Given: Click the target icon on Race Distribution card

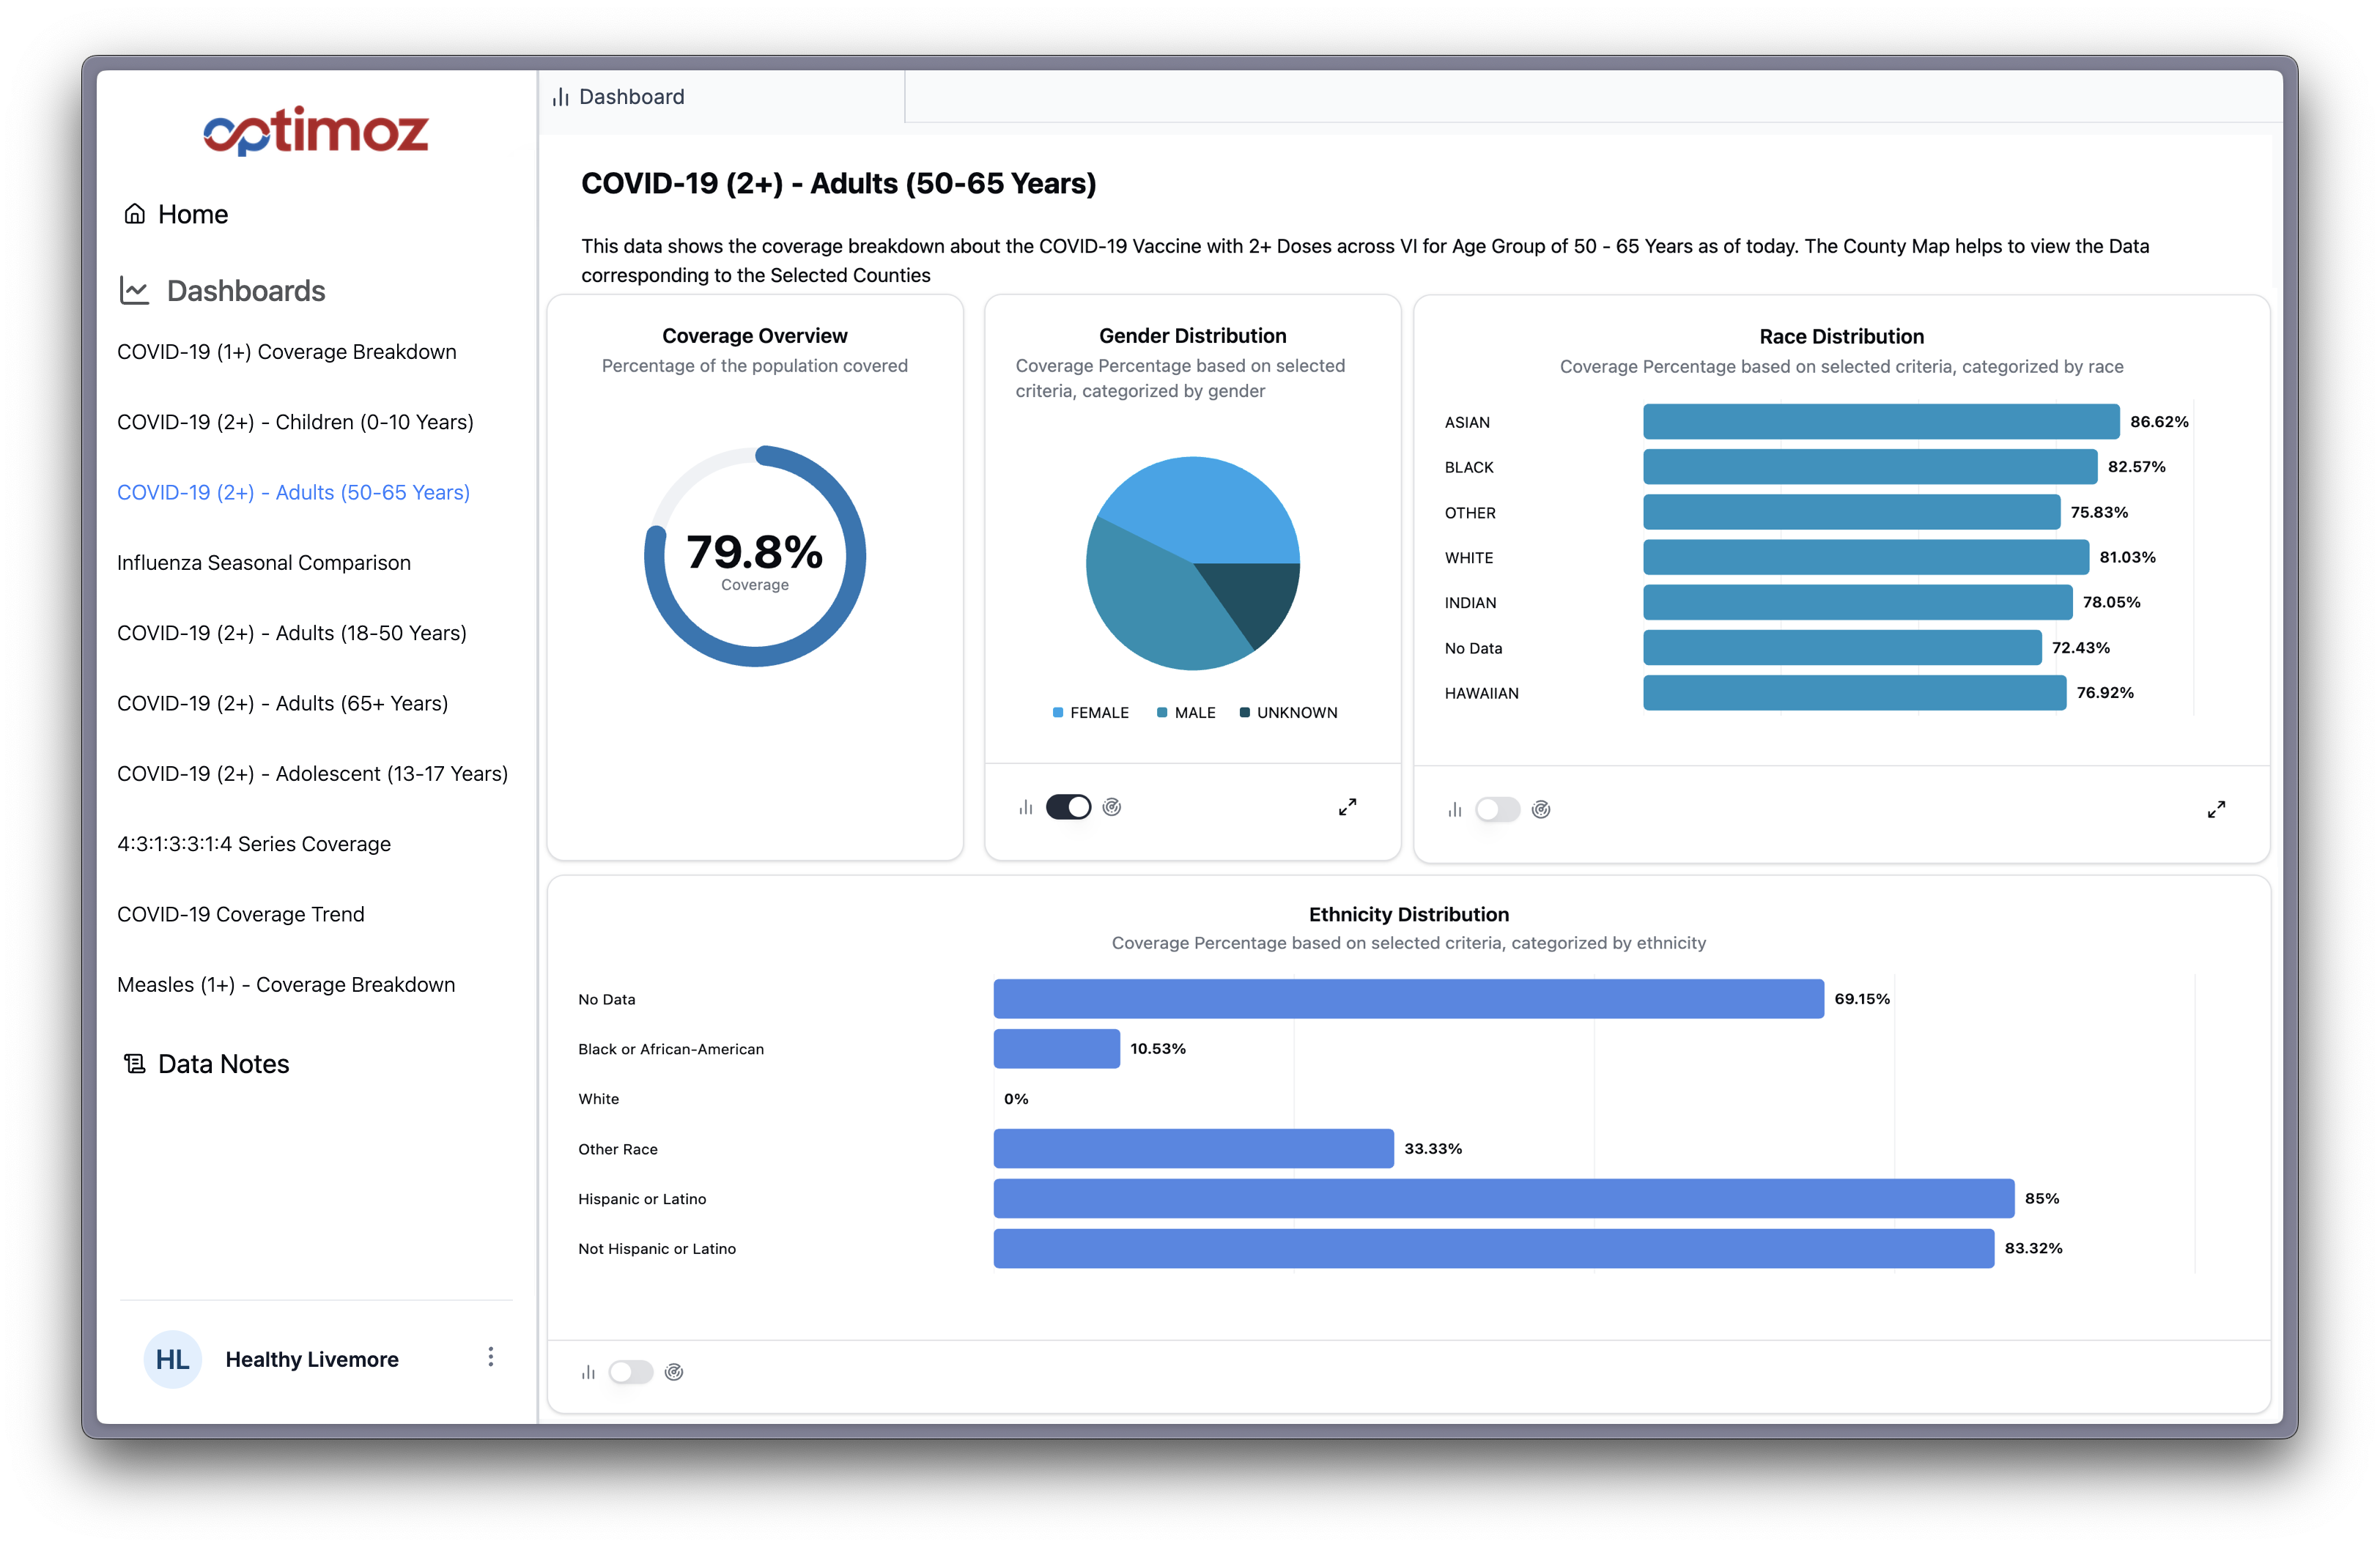Looking at the screenshot, I should click(x=1540, y=809).
